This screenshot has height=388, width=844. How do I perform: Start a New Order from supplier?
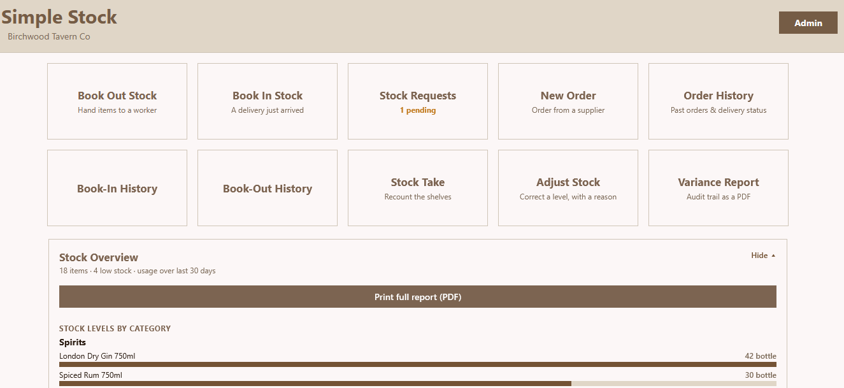coord(568,101)
